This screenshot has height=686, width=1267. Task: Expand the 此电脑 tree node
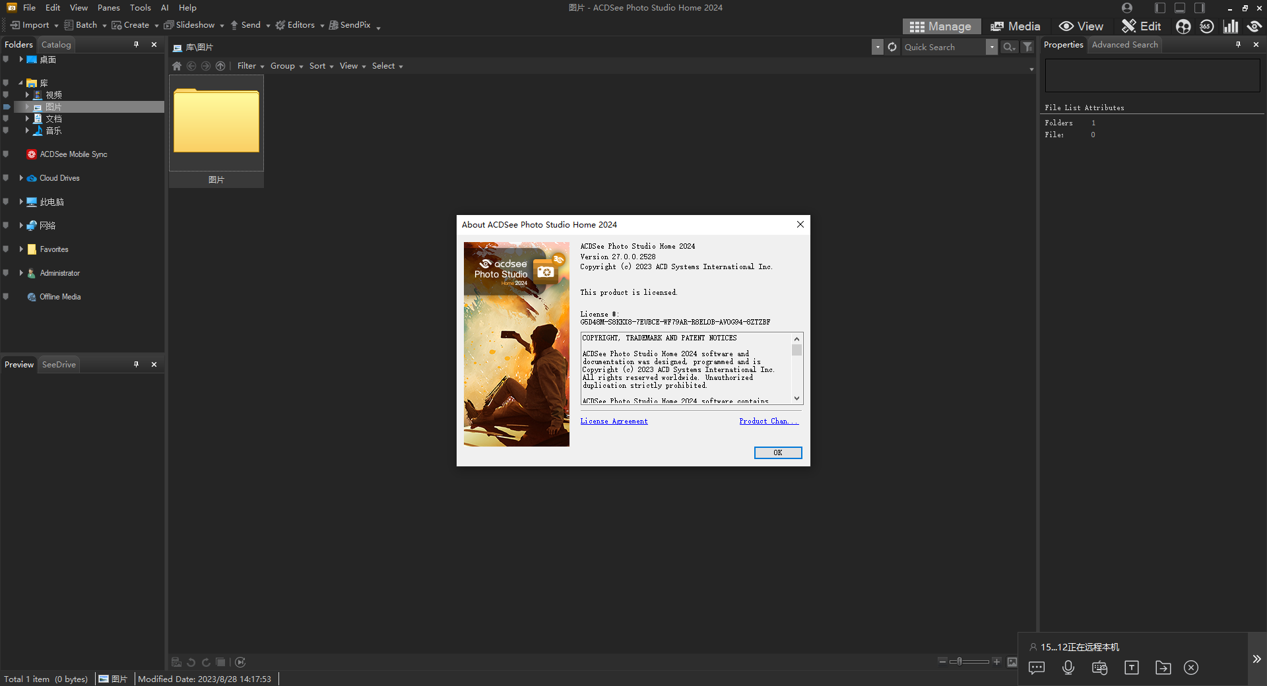point(21,202)
